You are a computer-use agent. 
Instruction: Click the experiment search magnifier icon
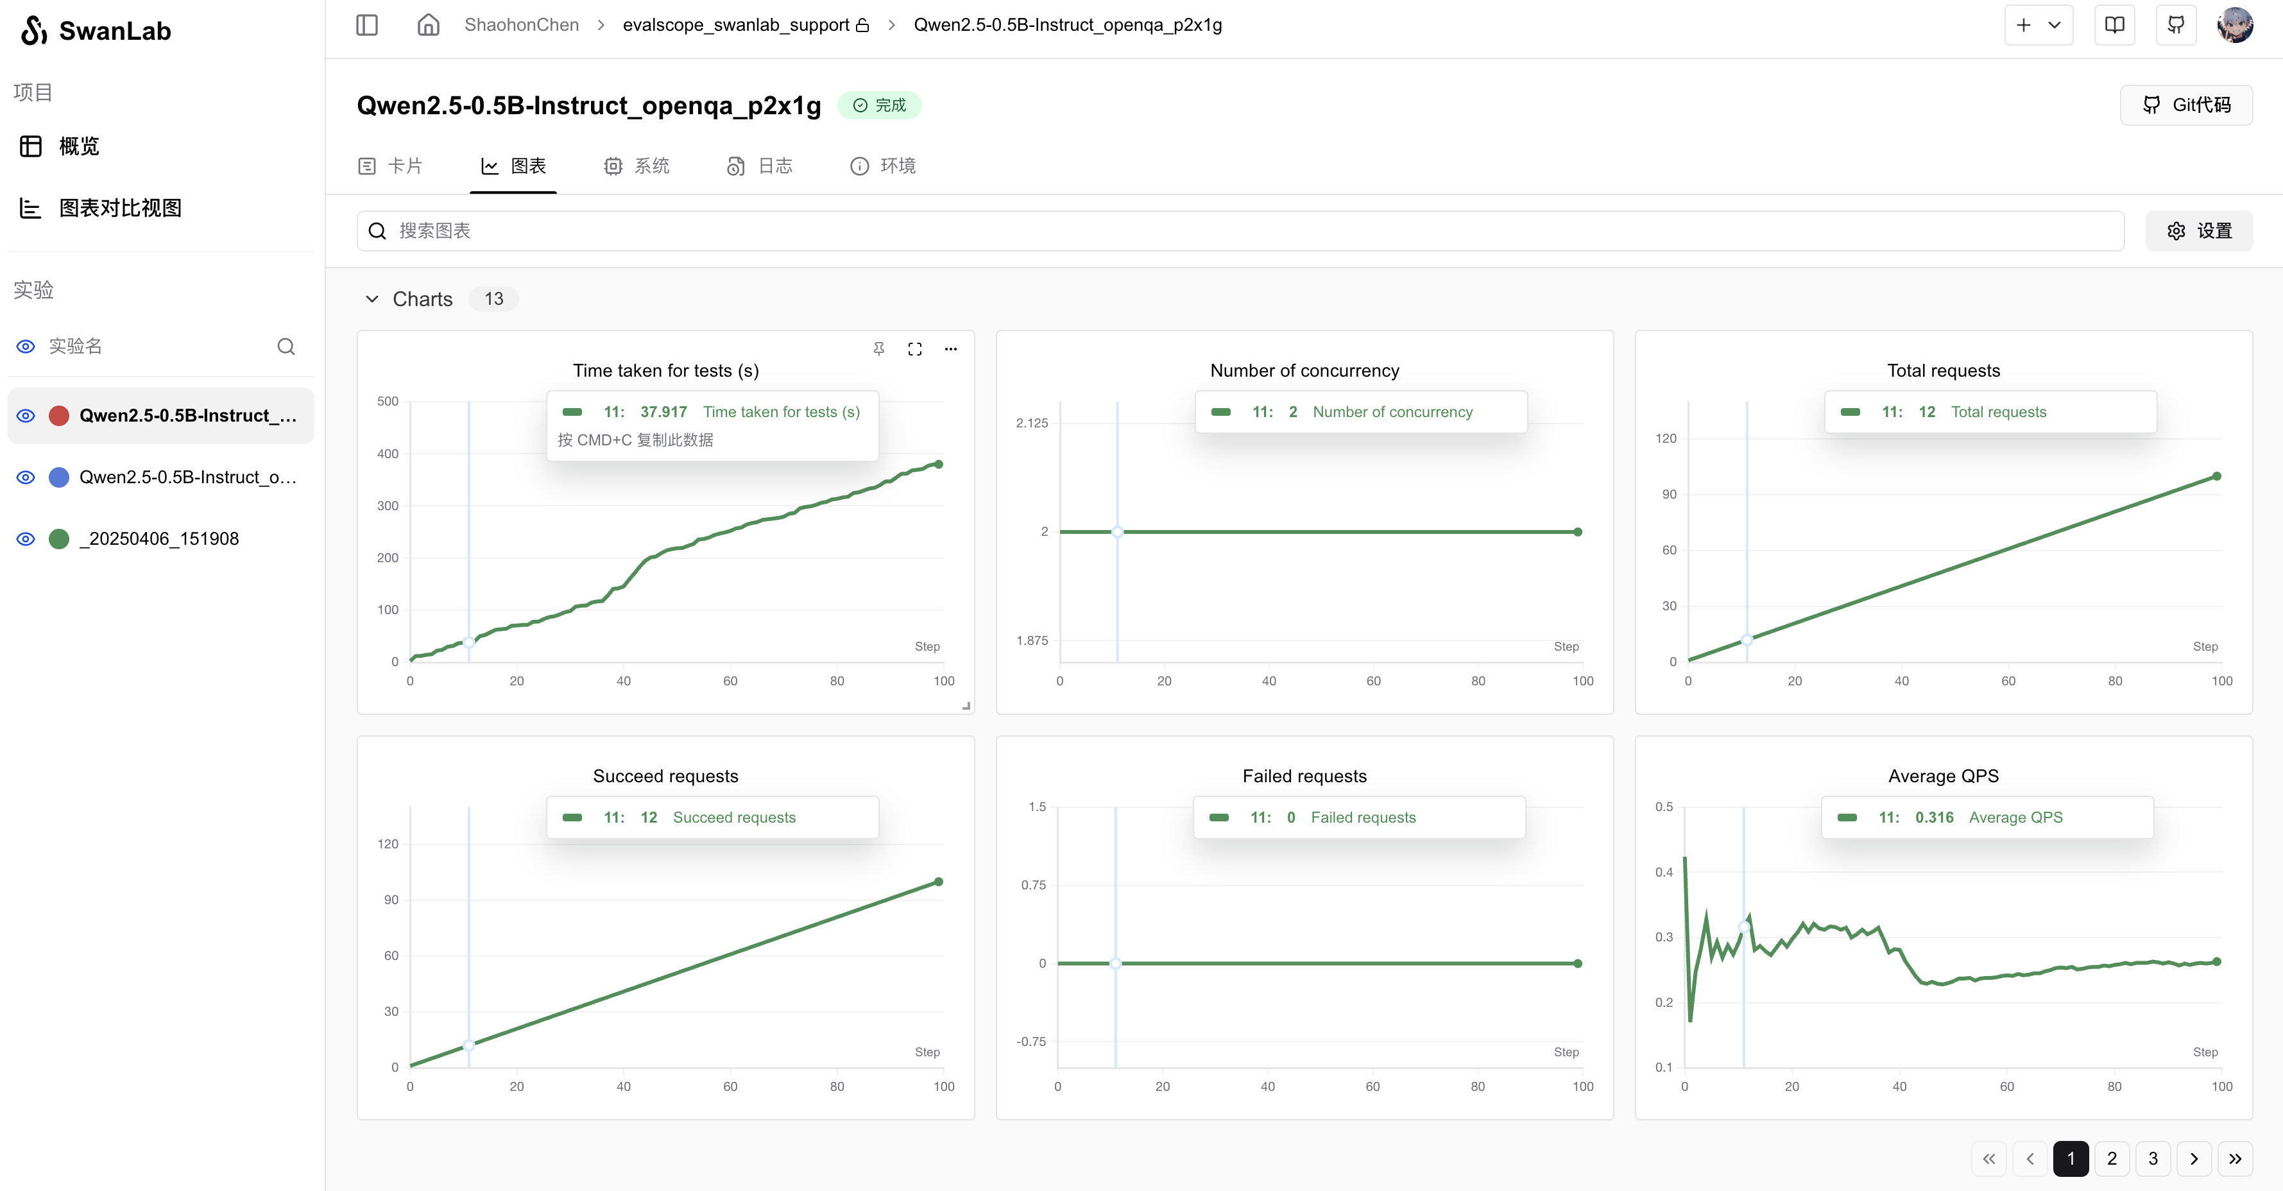pyautogui.click(x=286, y=347)
